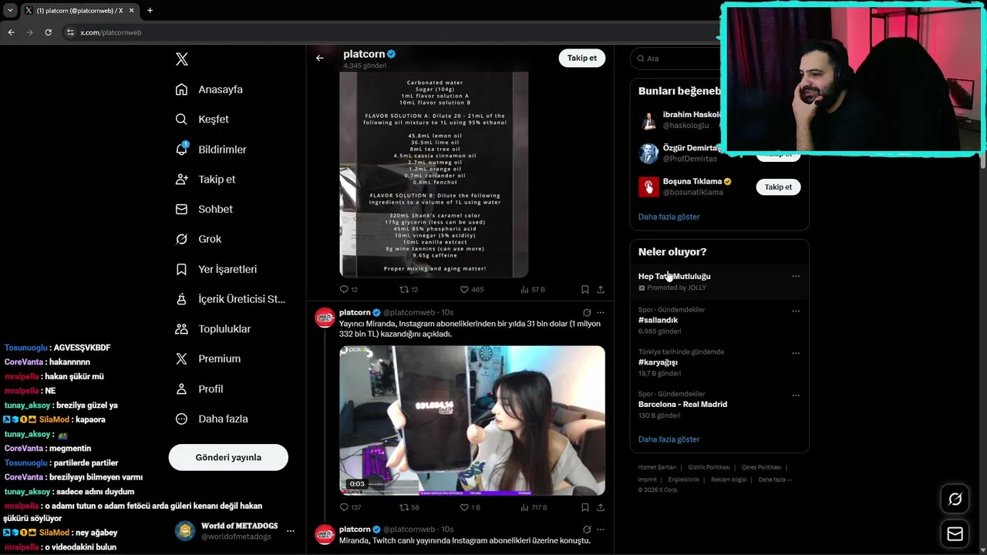Follow Boşuna Tıklama account

pyautogui.click(x=778, y=187)
